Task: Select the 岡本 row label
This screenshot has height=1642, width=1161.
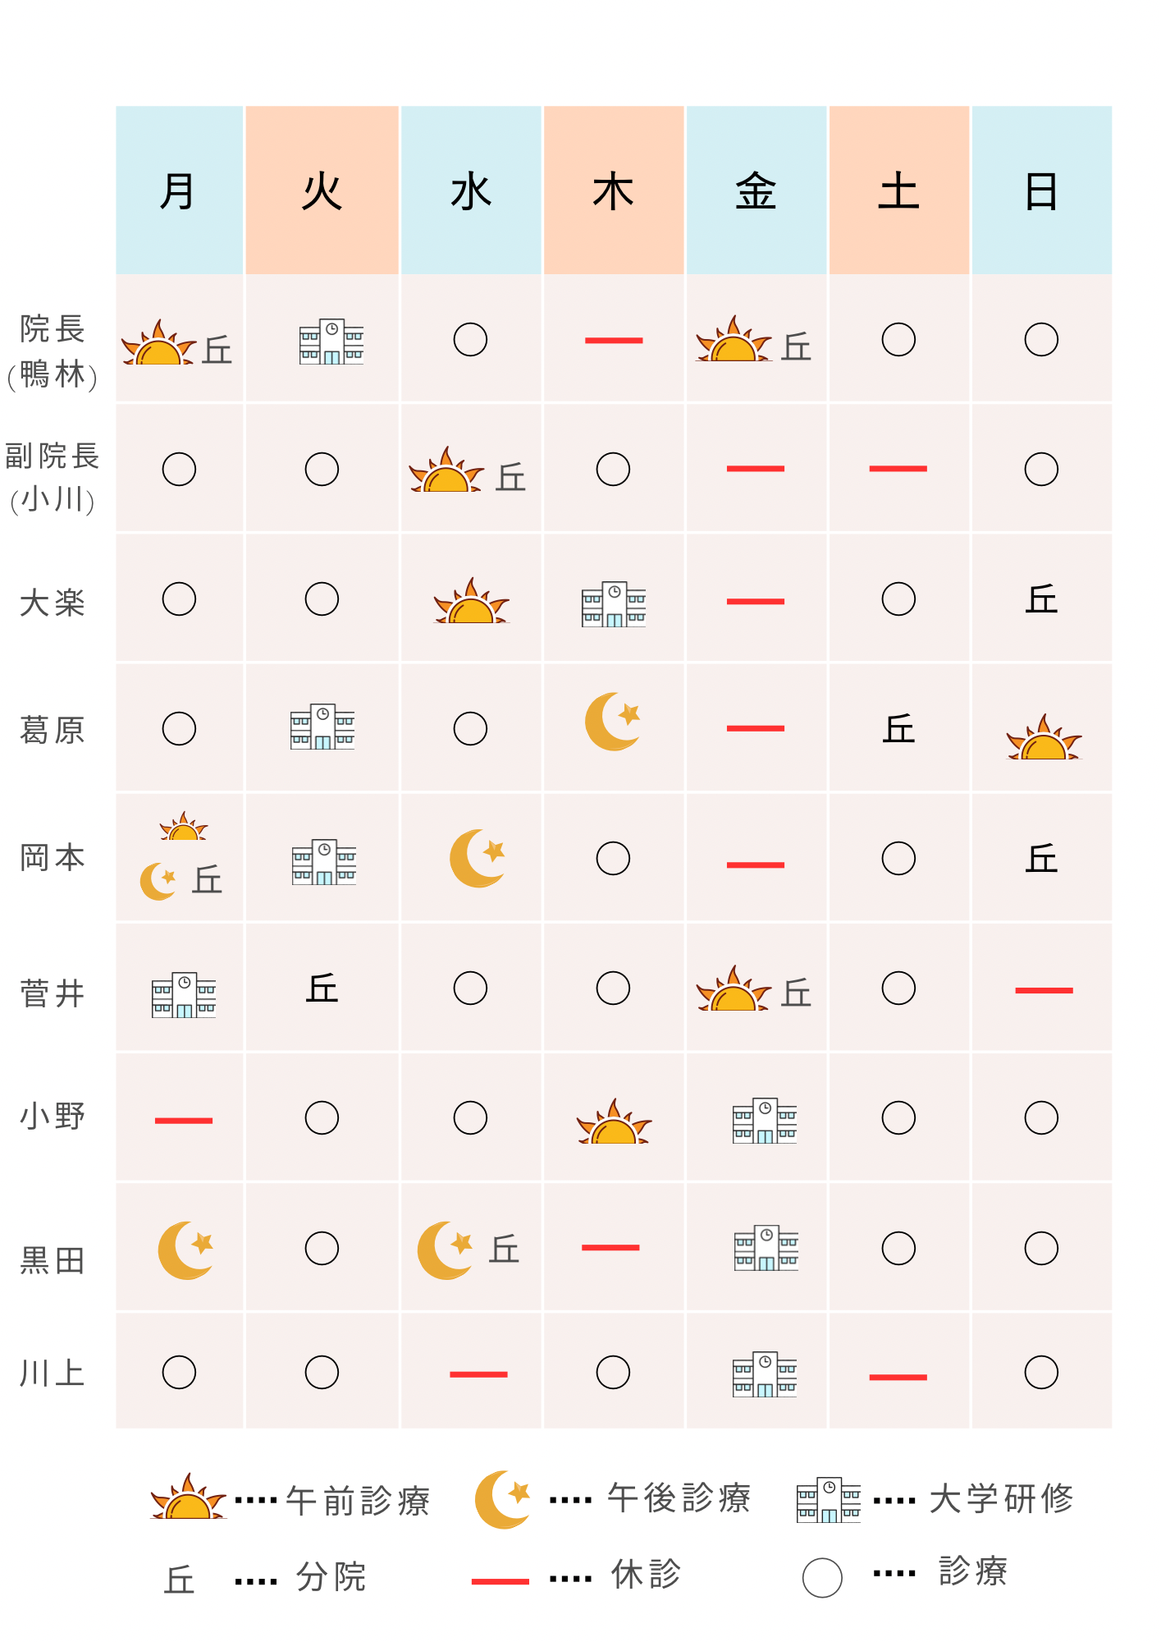Action: pos(53,858)
